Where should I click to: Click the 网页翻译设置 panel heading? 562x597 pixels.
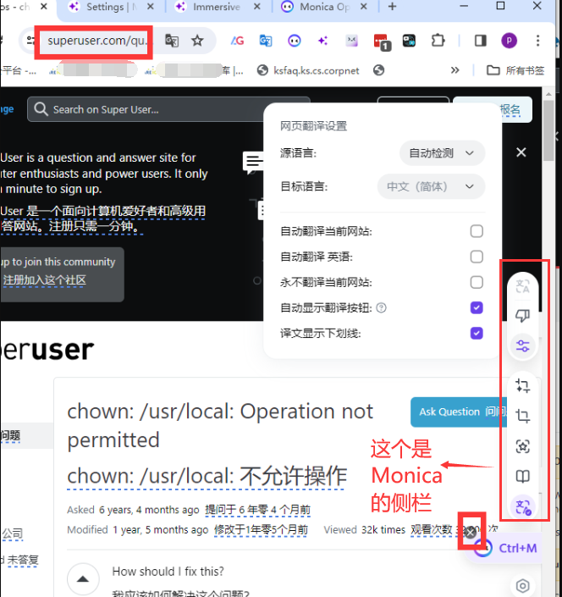(313, 125)
